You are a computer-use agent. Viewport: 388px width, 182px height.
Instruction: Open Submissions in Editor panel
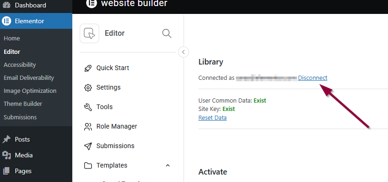click(115, 146)
